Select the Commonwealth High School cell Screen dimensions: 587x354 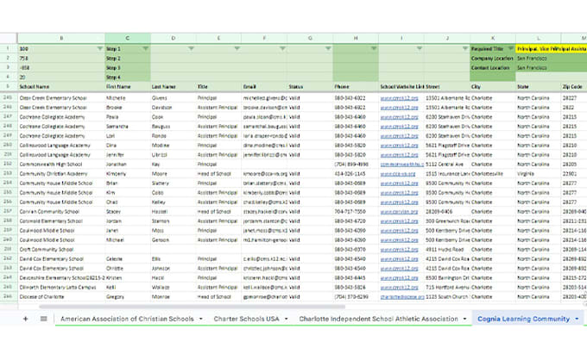coord(61,165)
